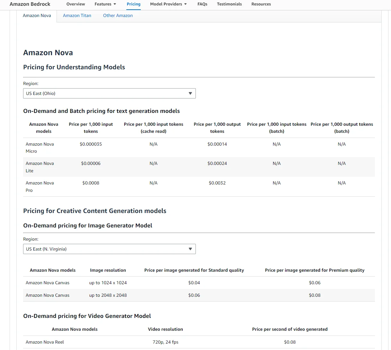Select the Amazon Nova tab
The image size is (391, 350).
pyautogui.click(x=37, y=16)
